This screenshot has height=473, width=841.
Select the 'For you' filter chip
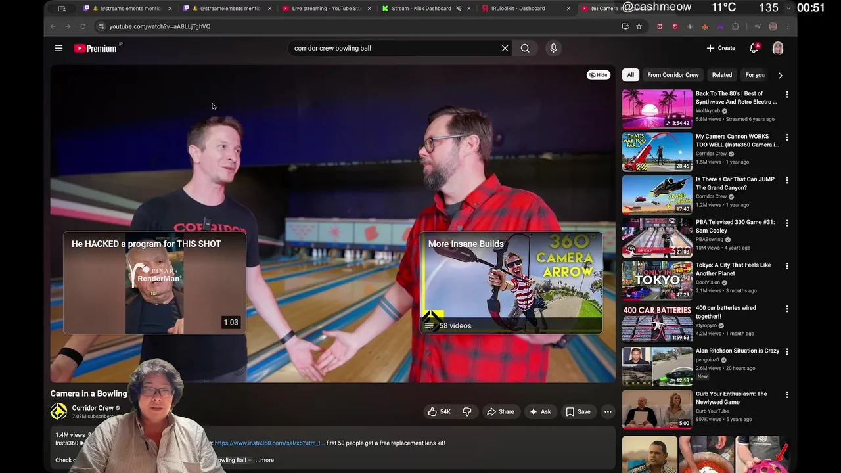tap(755, 75)
